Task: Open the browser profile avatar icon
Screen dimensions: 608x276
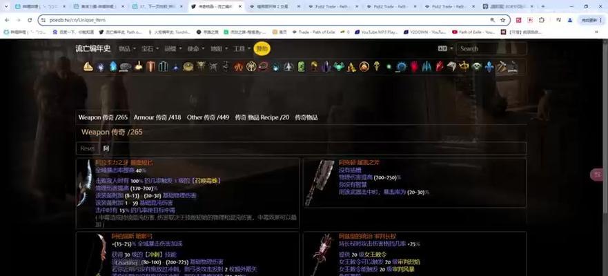Action: coord(569,20)
